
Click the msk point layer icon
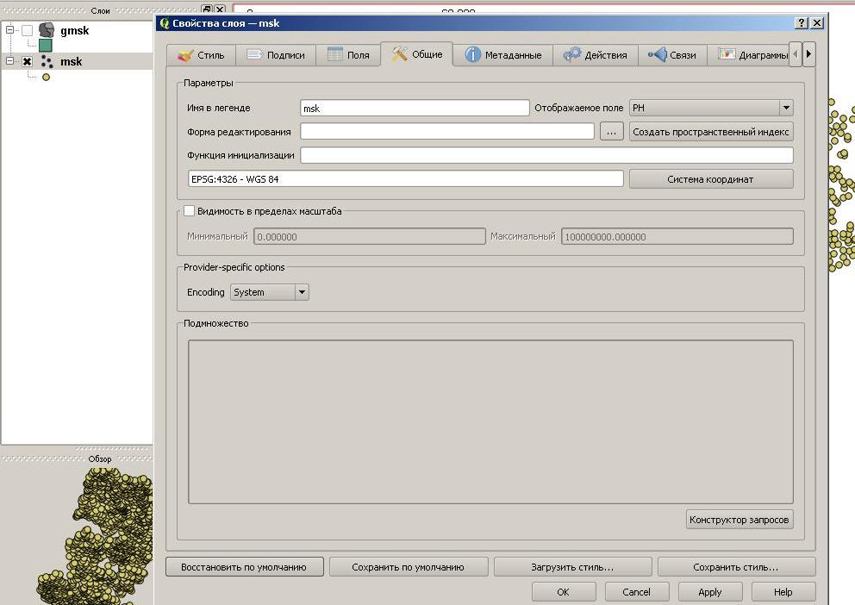(x=47, y=61)
